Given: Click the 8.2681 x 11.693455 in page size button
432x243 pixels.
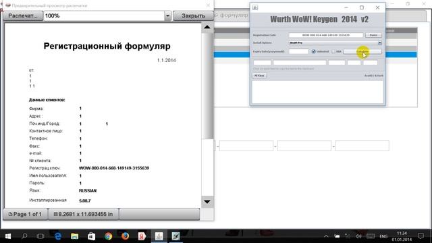Looking at the screenshot, I should 84,214.
